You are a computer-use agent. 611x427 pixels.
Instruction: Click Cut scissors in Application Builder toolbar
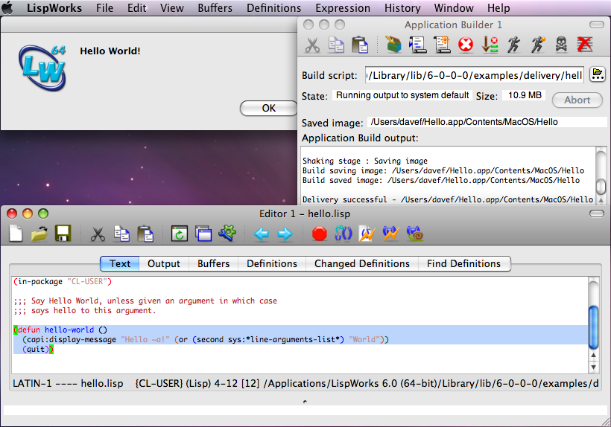(312, 45)
